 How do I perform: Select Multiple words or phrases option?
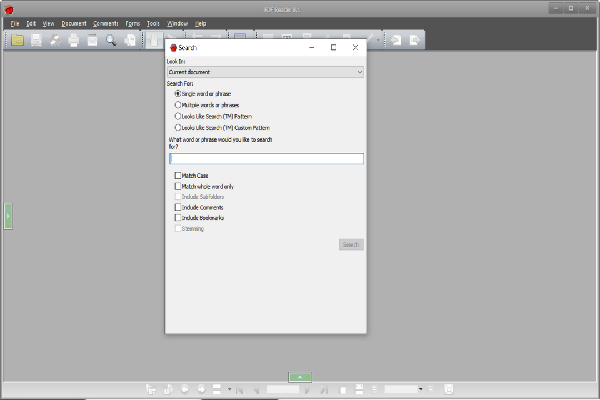[178, 105]
